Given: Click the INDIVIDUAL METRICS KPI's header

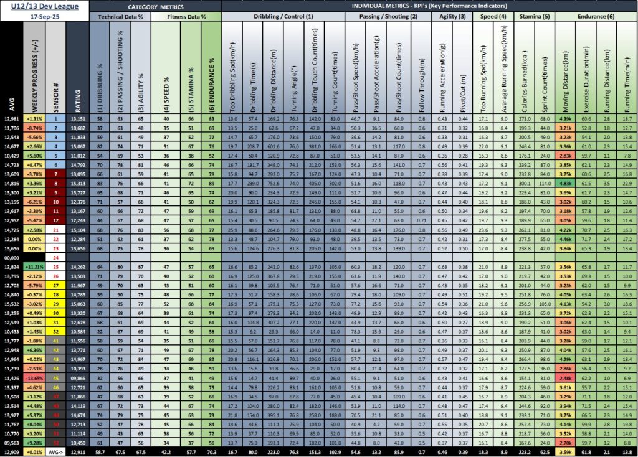Looking at the screenshot, I should point(429,6).
